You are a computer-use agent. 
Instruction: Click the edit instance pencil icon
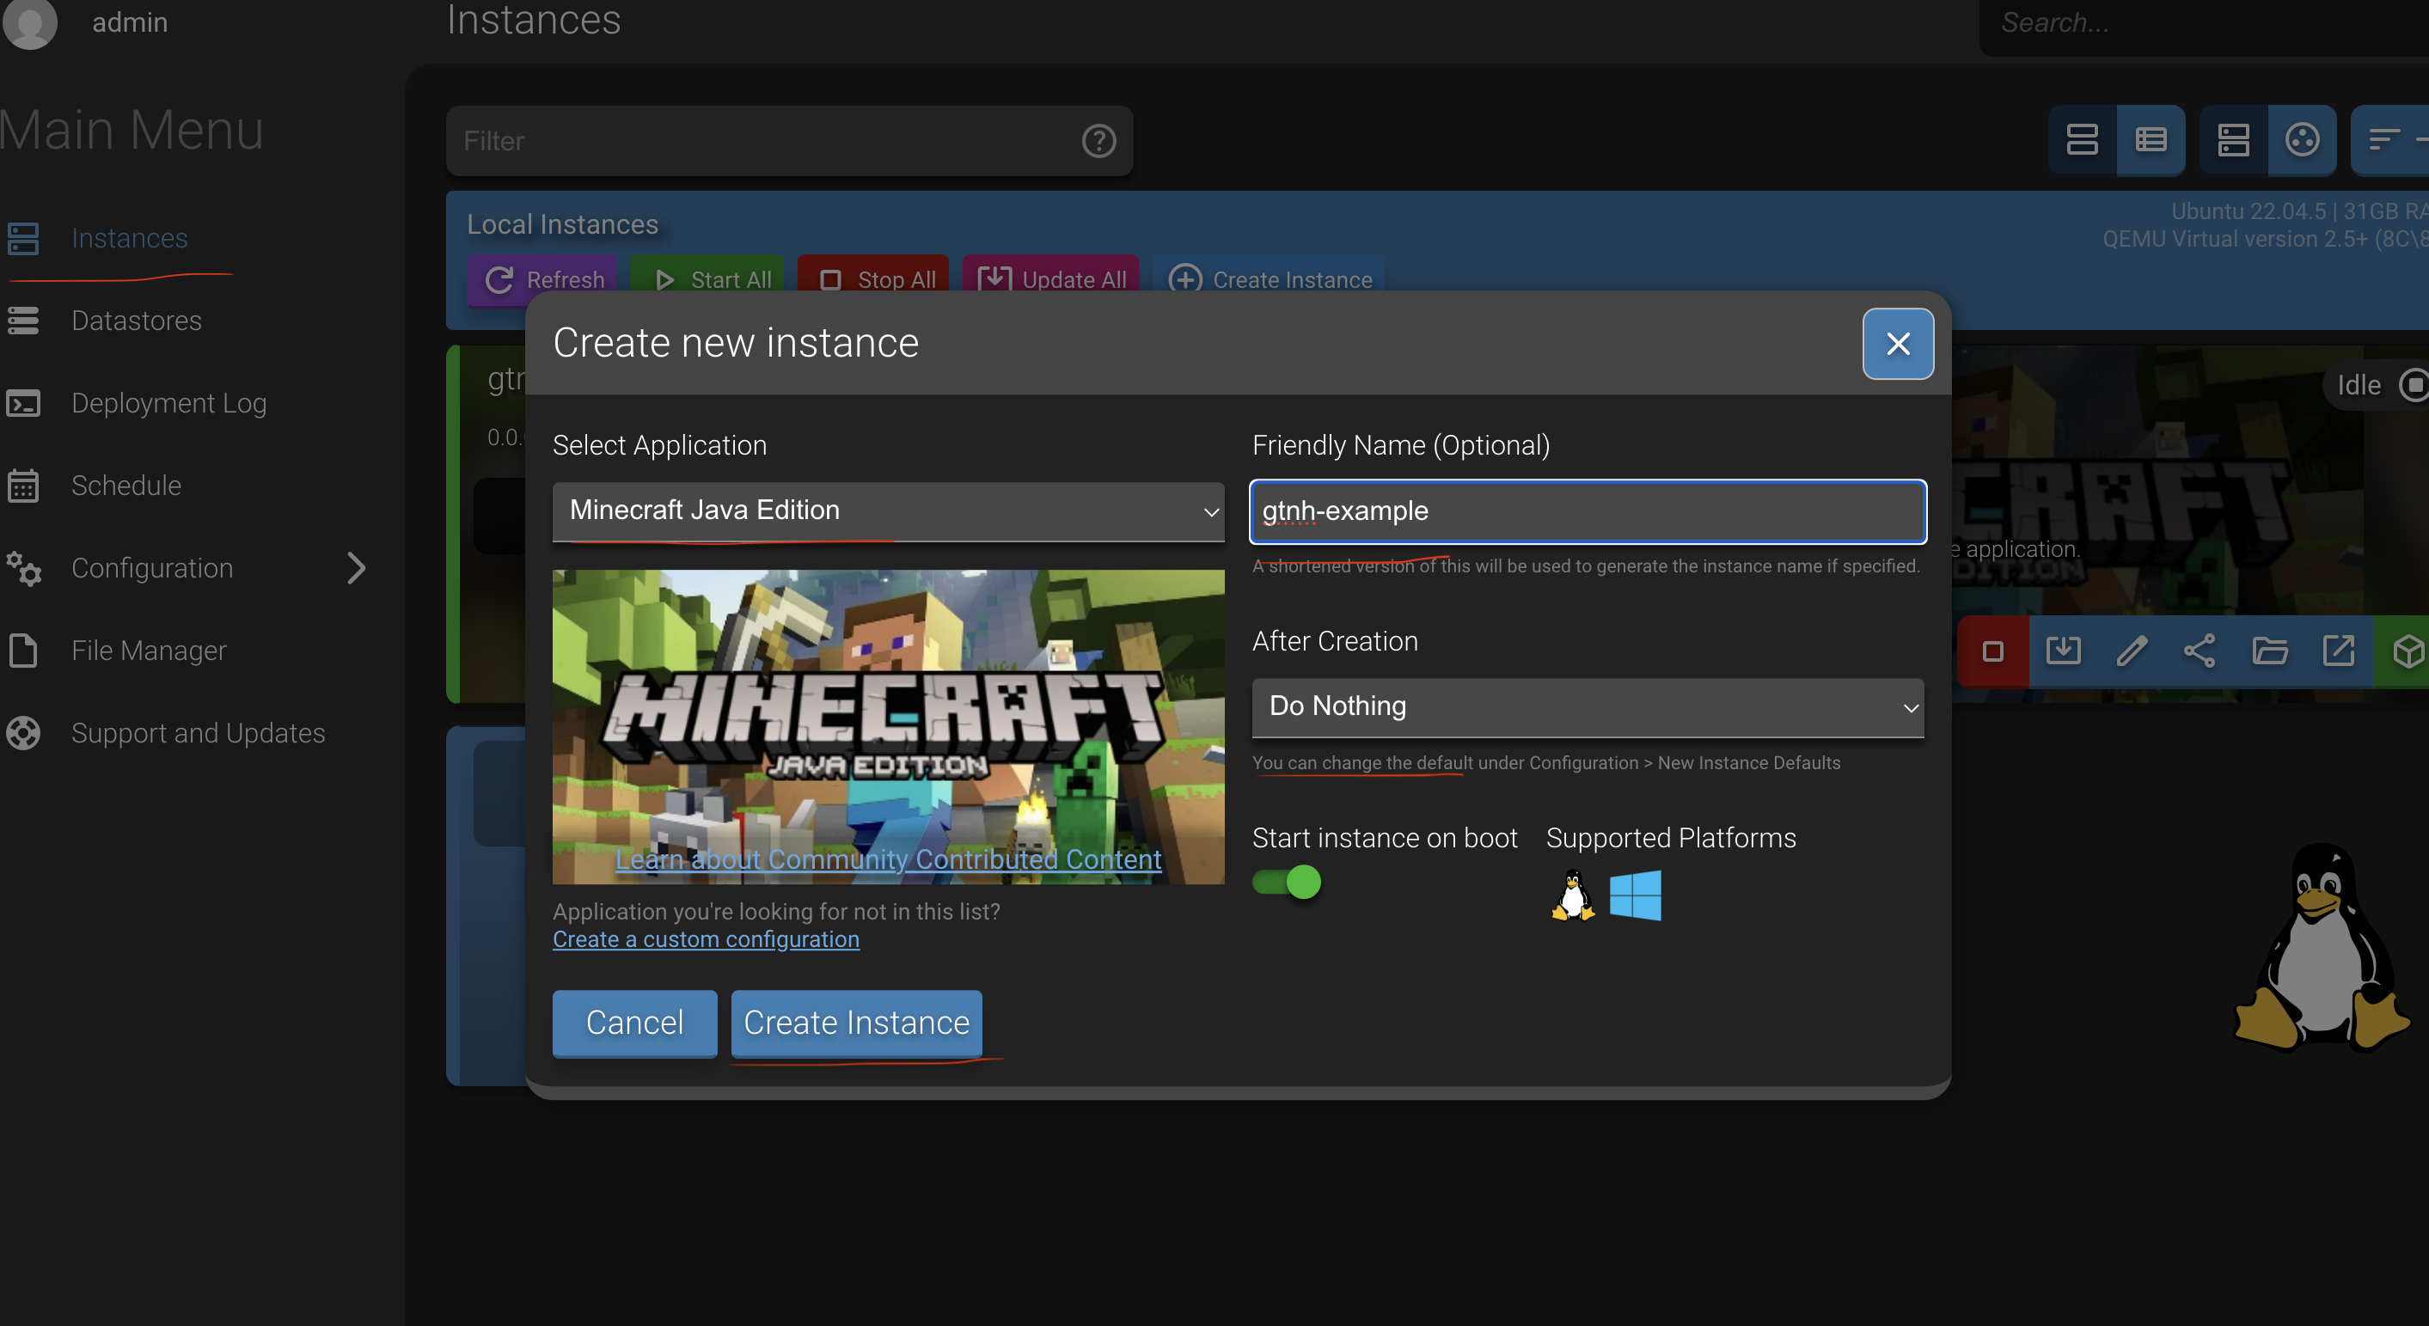pyautogui.click(x=2131, y=651)
